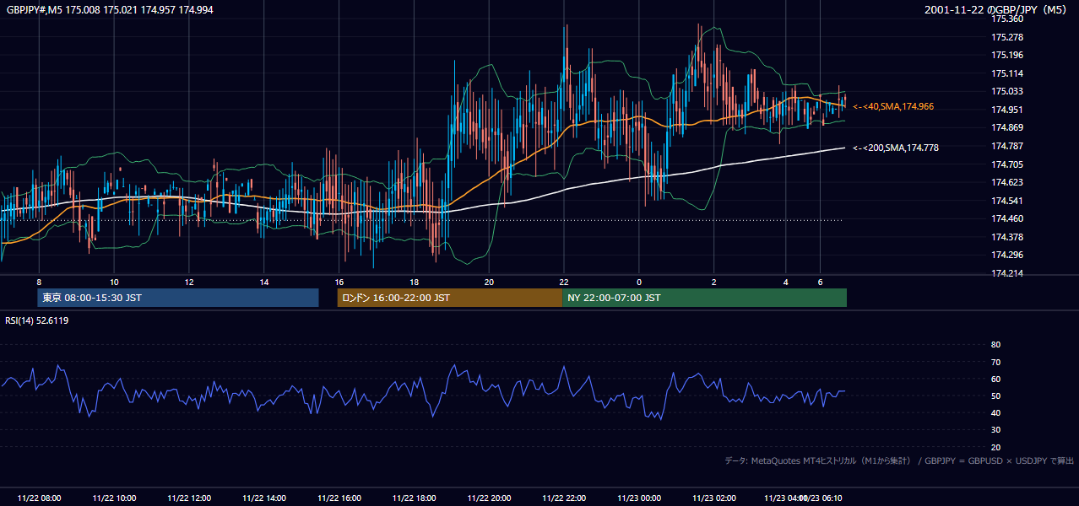
Task: Click the 174.460 price axis label
Action: point(1007,218)
